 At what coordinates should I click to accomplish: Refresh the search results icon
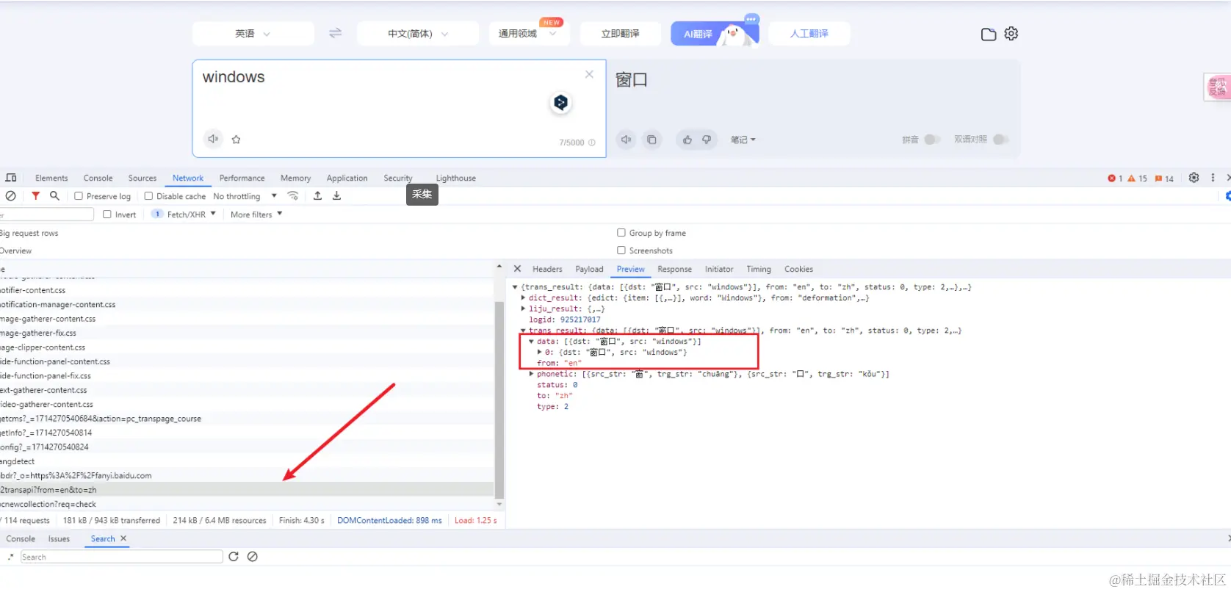[x=234, y=557]
